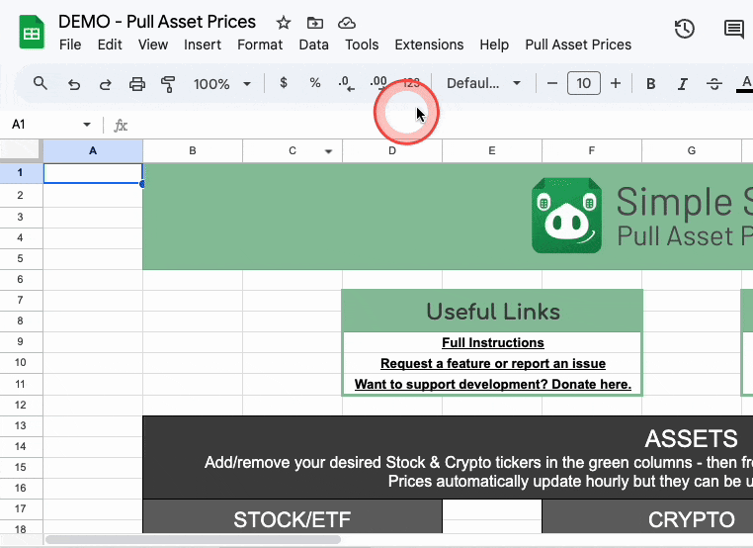
Task: Expand the A1 name box dropdown
Action: coord(87,125)
